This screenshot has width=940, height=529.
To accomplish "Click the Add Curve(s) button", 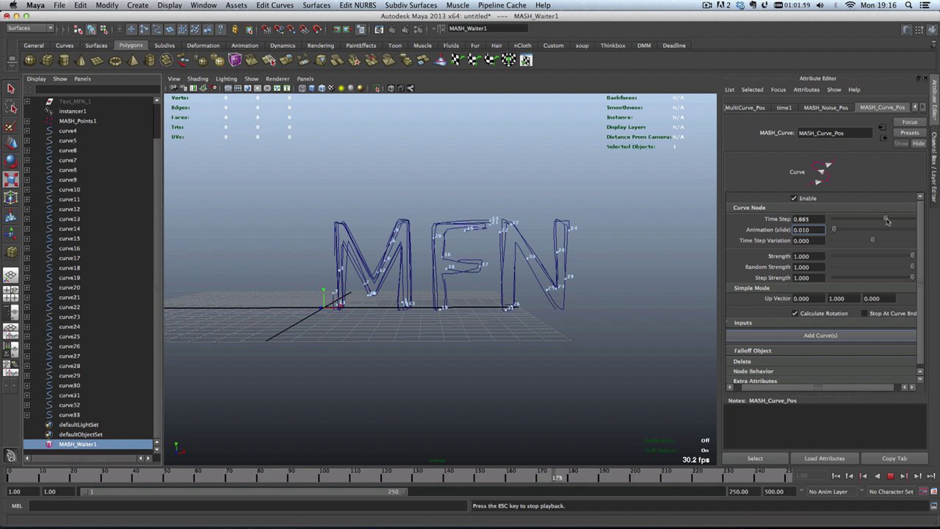I will (x=821, y=335).
